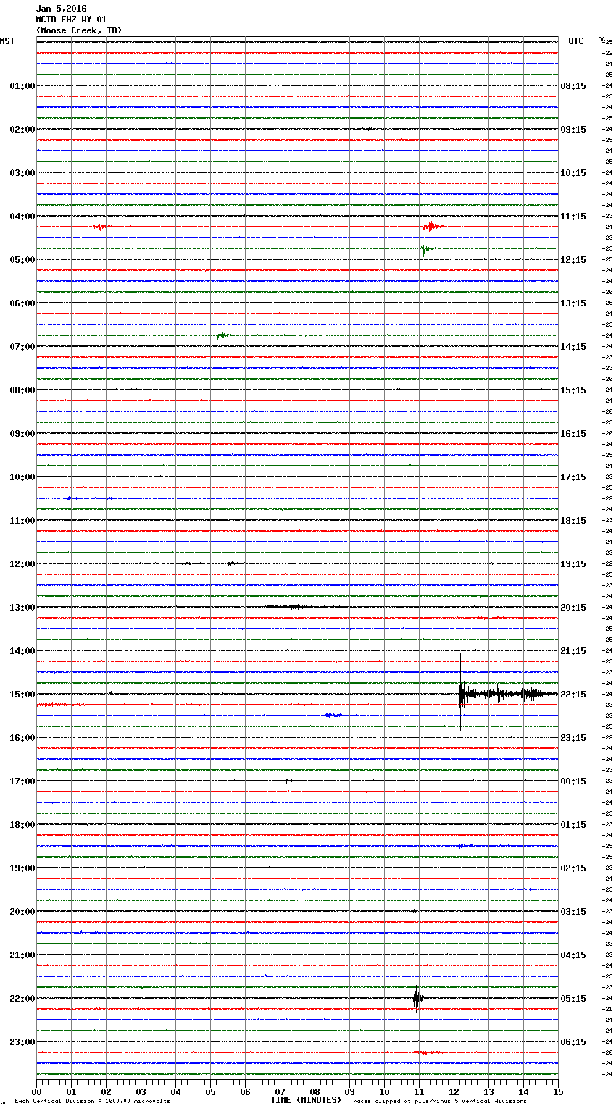Select the 09:00 MST time label
The width and height of the screenshot is (616, 1111).
[x=22, y=434]
